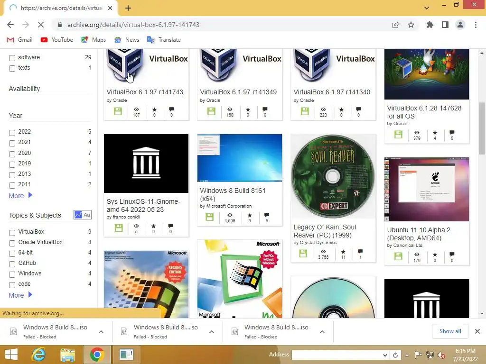Screen dimensions: 486x364
Task: Go back to previous page
Action: pos(10,25)
